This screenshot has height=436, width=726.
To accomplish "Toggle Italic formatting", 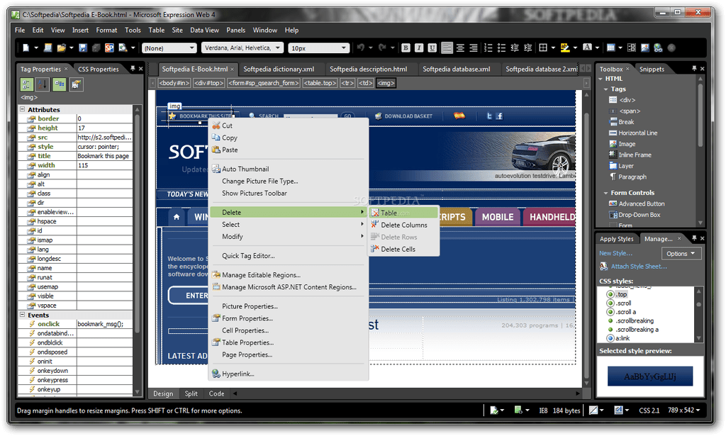I will [419, 47].
